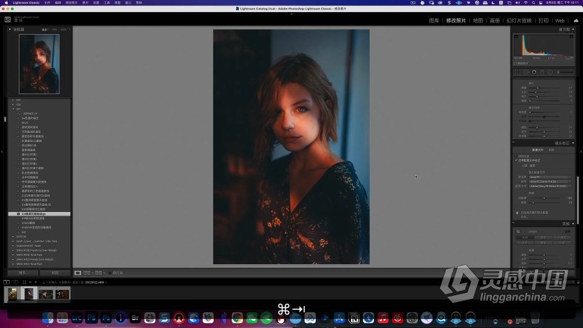Open the Trash in the Dock
This screenshot has height=328, width=583.
(x=535, y=318)
